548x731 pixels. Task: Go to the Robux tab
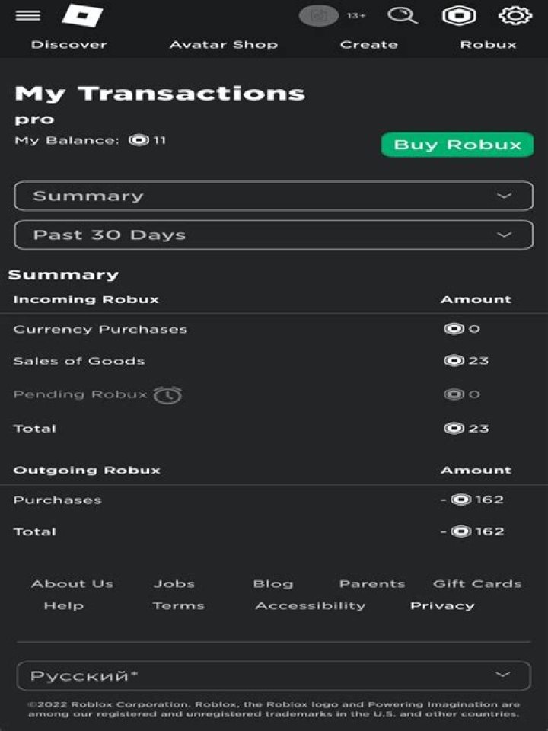(488, 44)
